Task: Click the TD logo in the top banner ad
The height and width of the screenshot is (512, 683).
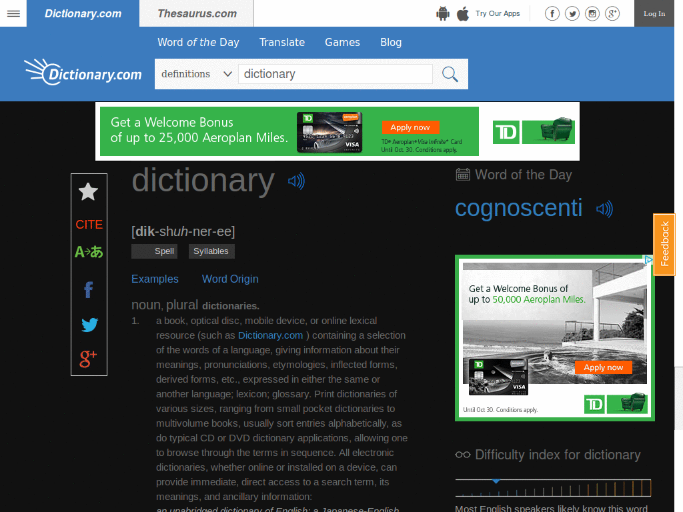Action: [506, 132]
